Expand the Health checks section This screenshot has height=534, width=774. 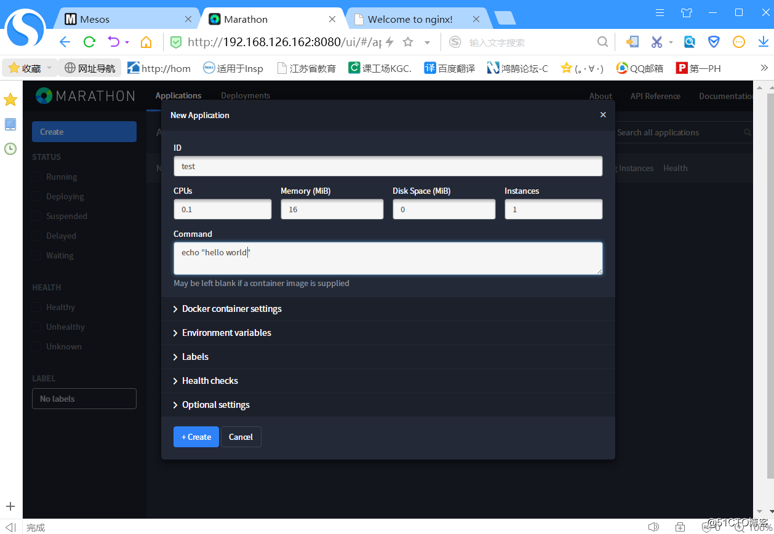(388, 381)
